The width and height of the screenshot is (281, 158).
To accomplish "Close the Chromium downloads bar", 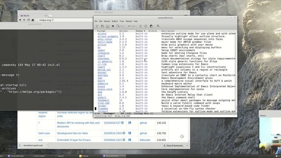I will click(x=187, y=145).
